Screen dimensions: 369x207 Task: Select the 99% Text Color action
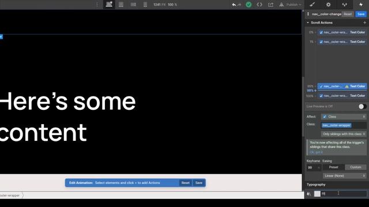[x=342, y=86]
